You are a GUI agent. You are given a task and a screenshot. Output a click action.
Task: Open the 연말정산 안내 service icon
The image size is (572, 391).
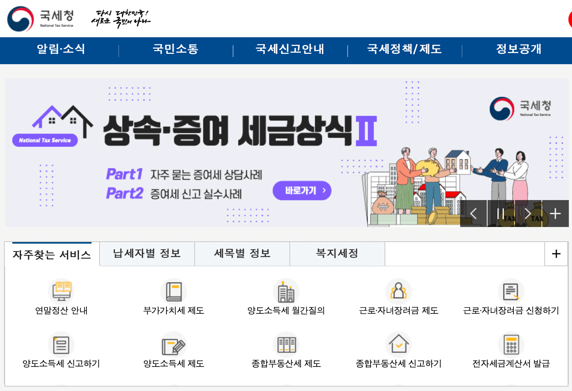pyautogui.click(x=60, y=291)
